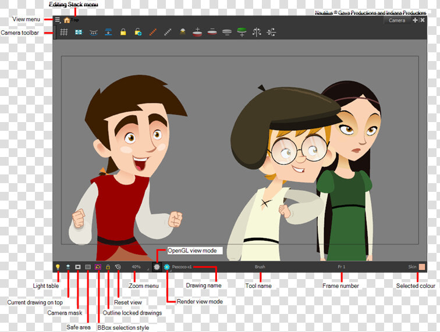Toggle the pink-bordered BBox selection style icon

click(98, 267)
